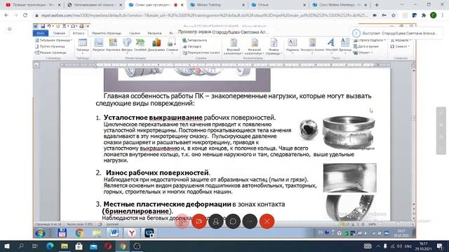Open the References (Ссылки) ribbon tab
This screenshot has width=449, height=252.
point(134,33)
